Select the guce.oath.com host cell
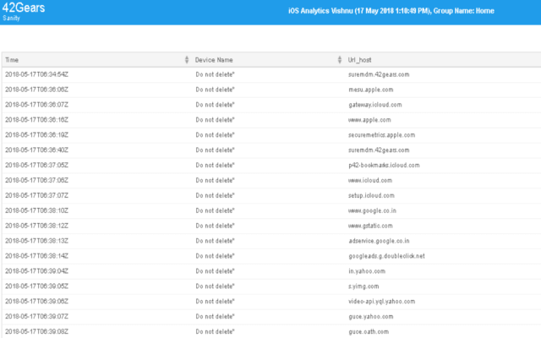541x338 pixels. pyautogui.click(x=369, y=332)
